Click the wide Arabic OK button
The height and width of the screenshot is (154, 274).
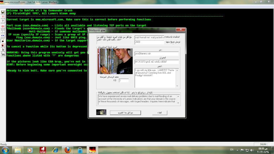point(125,113)
